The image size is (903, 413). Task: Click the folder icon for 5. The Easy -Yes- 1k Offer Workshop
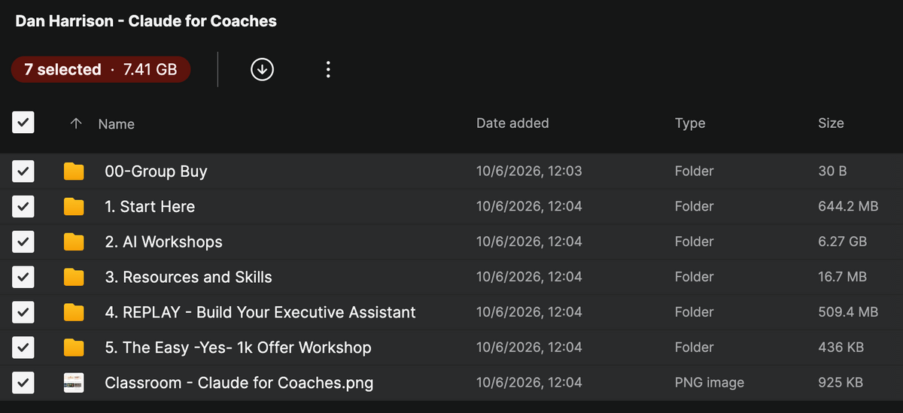coord(74,348)
